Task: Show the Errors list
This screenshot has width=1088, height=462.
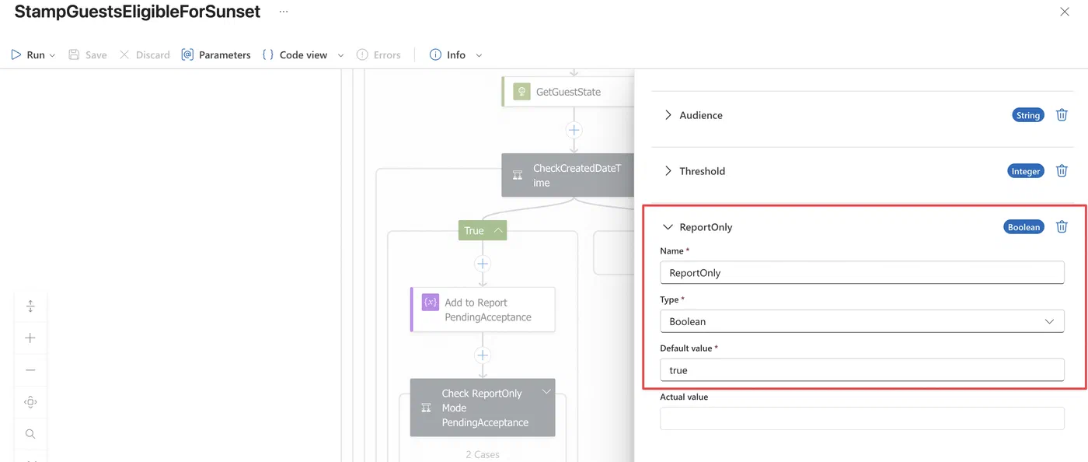Action: [378, 55]
